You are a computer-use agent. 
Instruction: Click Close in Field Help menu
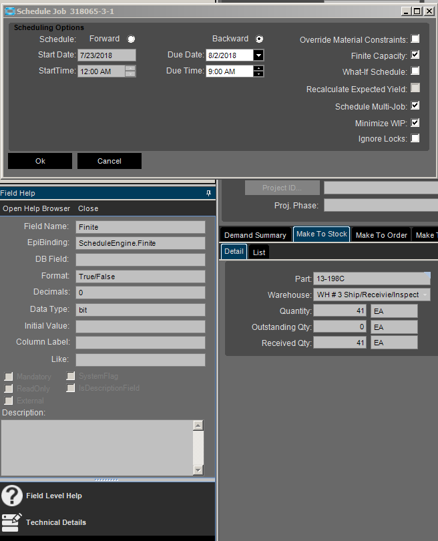tap(88, 208)
